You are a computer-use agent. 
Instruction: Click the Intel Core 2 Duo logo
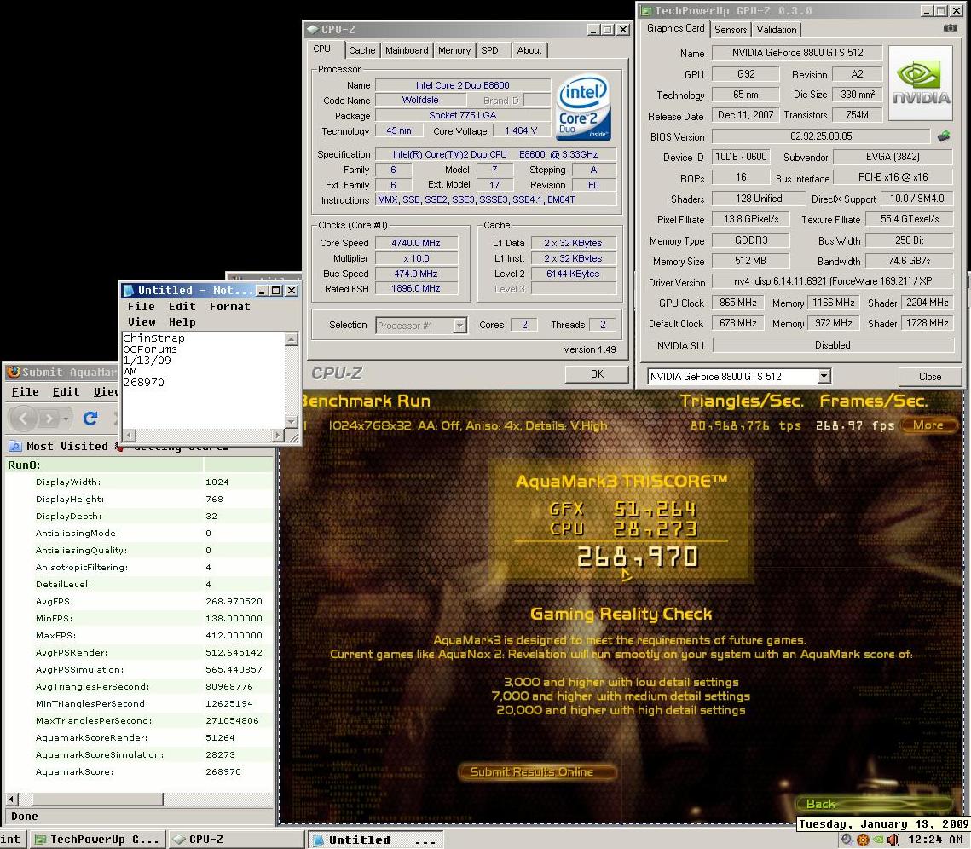point(583,107)
